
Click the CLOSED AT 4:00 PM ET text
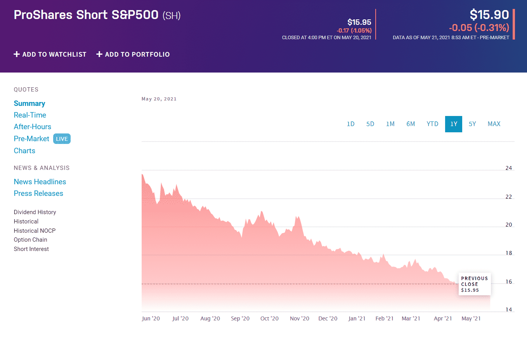[x=327, y=38]
